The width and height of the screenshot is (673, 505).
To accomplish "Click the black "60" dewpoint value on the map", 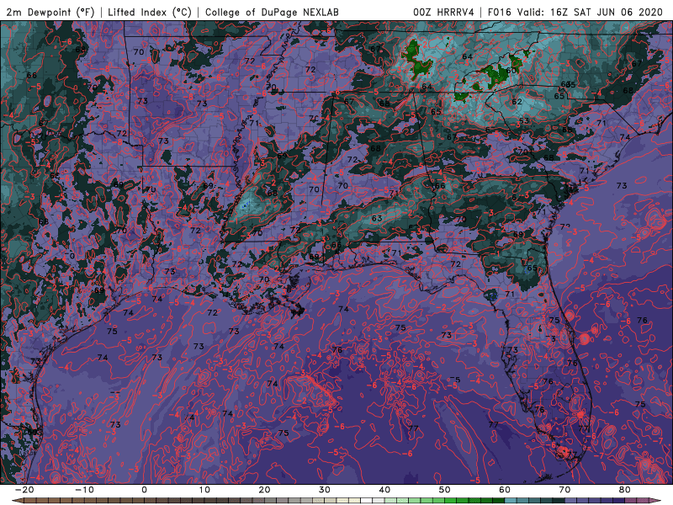I will (511, 71).
